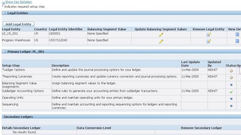Click identifier USSYS12040

point(58,40)
